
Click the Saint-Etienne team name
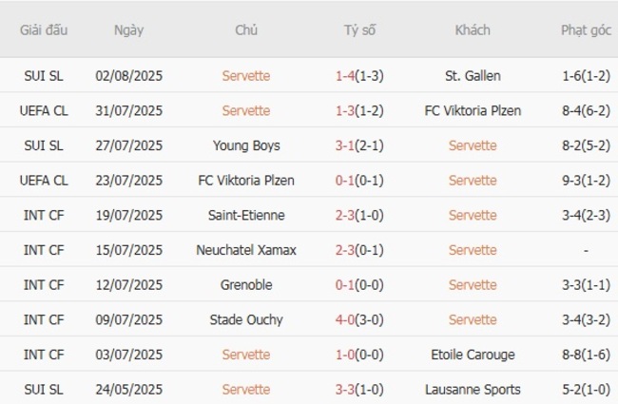click(x=245, y=216)
